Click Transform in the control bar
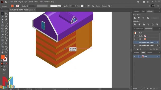Image resolution: width=161 pixels, height=90 pixels. click(104, 6)
